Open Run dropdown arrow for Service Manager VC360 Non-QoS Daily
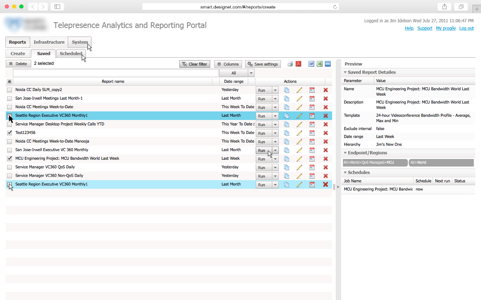481x300 pixels. [275, 176]
